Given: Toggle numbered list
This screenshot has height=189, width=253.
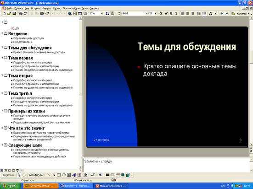Looking at the screenshot, I should (199, 14).
